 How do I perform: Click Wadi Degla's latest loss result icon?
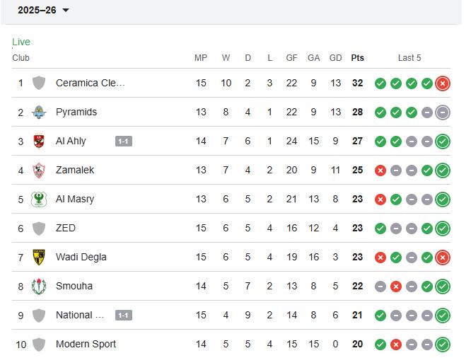[x=443, y=257]
